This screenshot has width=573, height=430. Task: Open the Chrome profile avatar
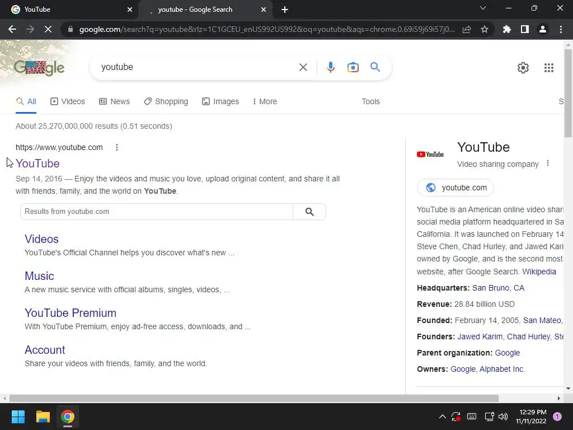tap(543, 29)
